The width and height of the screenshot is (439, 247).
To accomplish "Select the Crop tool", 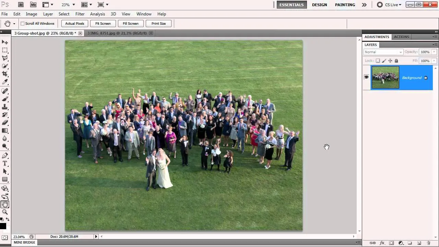I will 5,73.
